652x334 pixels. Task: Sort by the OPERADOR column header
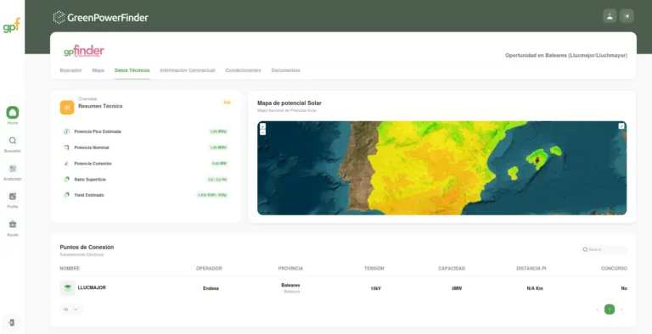click(x=209, y=269)
